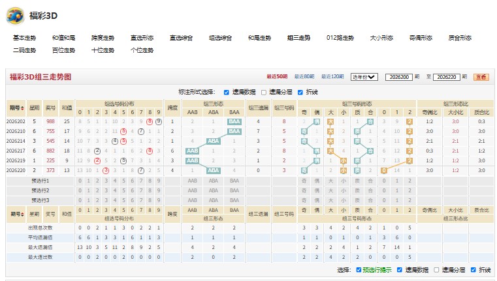Click start period field 2026200

399,77
